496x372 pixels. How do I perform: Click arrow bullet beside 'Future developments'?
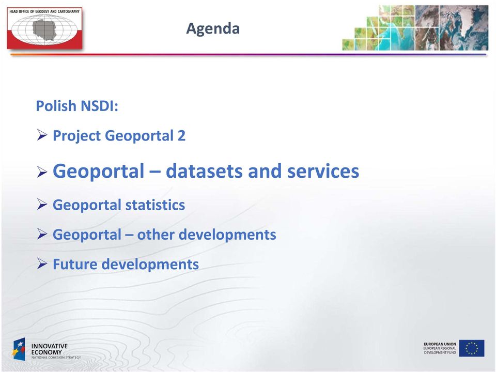(x=42, y=263)
